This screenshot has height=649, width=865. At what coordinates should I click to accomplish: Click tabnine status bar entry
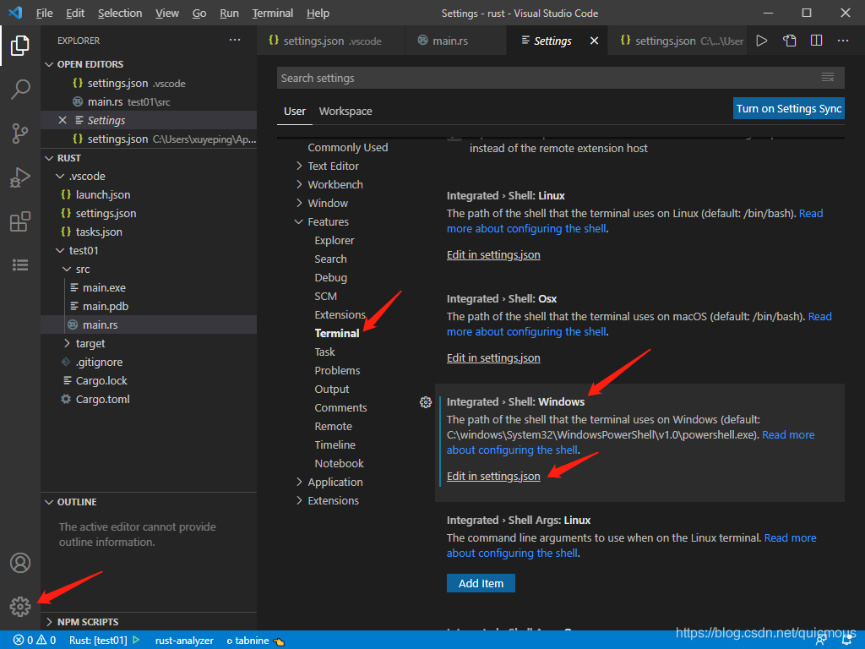click(255, 641)
